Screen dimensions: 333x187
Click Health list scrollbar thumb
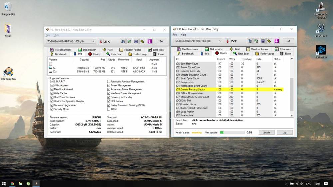292,94
